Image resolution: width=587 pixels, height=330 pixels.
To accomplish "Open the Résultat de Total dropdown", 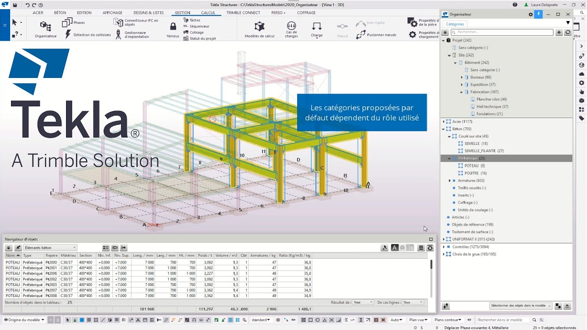I will 363,302.
